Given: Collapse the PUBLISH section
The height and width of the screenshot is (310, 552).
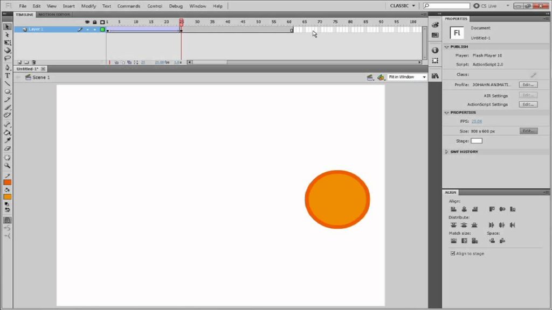Looking at the screenshot, I should click(x=447, y=47).
